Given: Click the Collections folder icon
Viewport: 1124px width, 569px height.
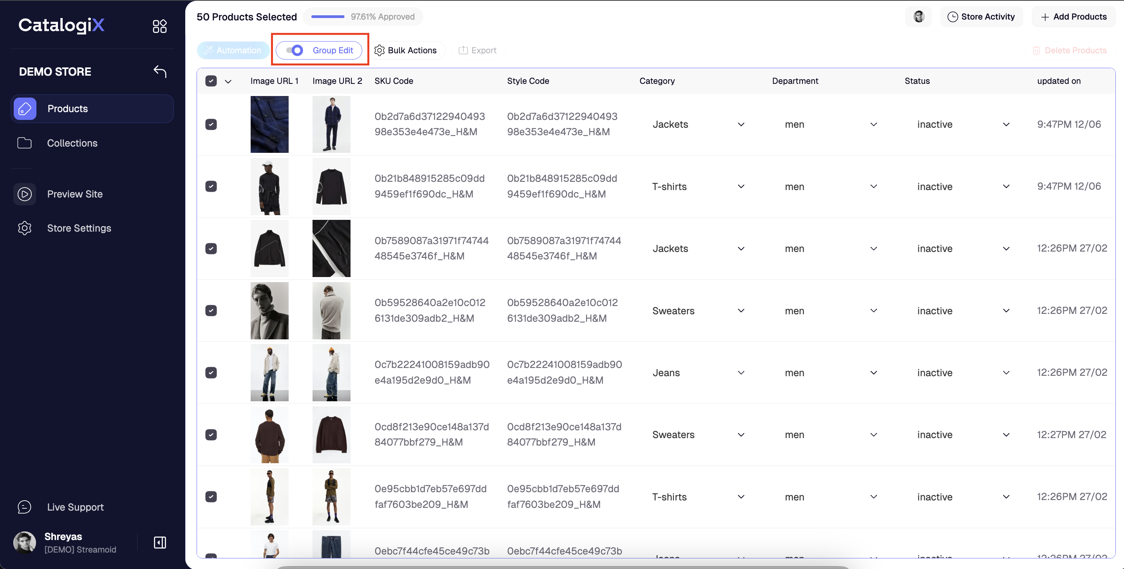Looking at the screenshot, I should click(x=24, y=143).
